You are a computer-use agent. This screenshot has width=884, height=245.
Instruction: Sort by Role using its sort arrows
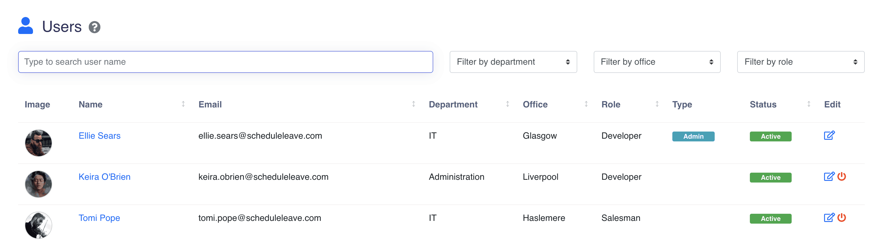(657, 104)
